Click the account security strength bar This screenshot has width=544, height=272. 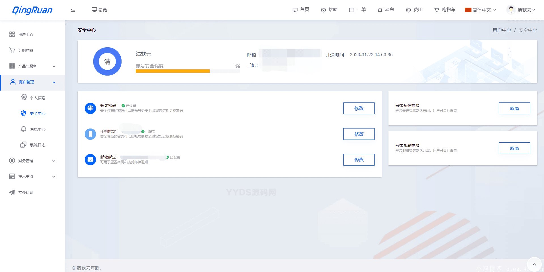click(x=188, y=71)
